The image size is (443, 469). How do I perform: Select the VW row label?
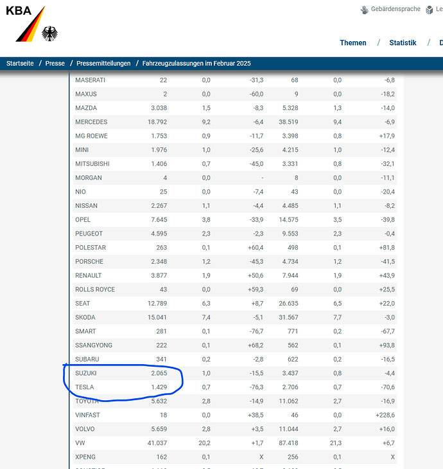pos(80,443)
